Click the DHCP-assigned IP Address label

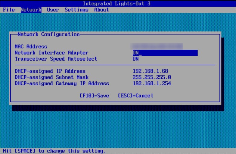tap(50, 71)
